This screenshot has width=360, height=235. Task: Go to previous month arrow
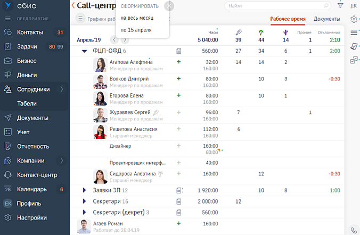[114, 39]
